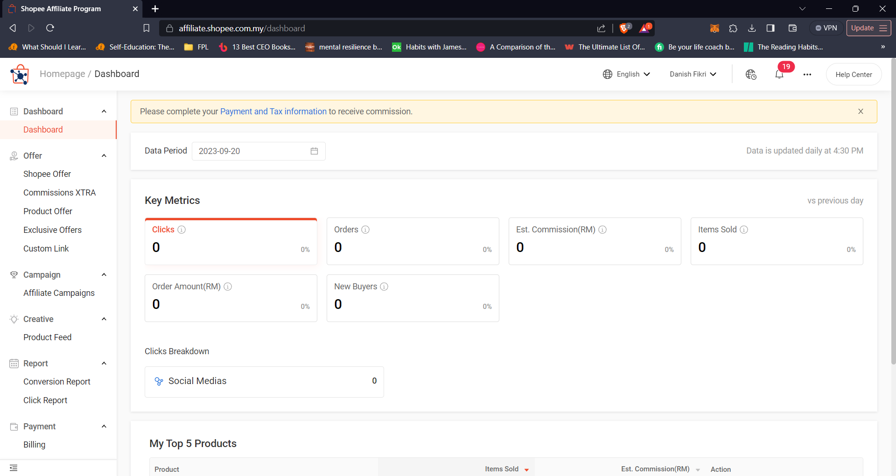
Task: Select Custom Link in sidebar
Action: 46,249
